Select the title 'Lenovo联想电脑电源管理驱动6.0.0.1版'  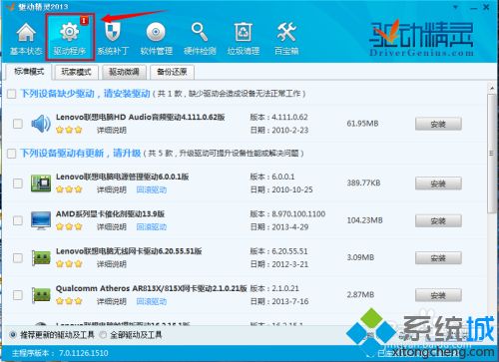(122, 177)
